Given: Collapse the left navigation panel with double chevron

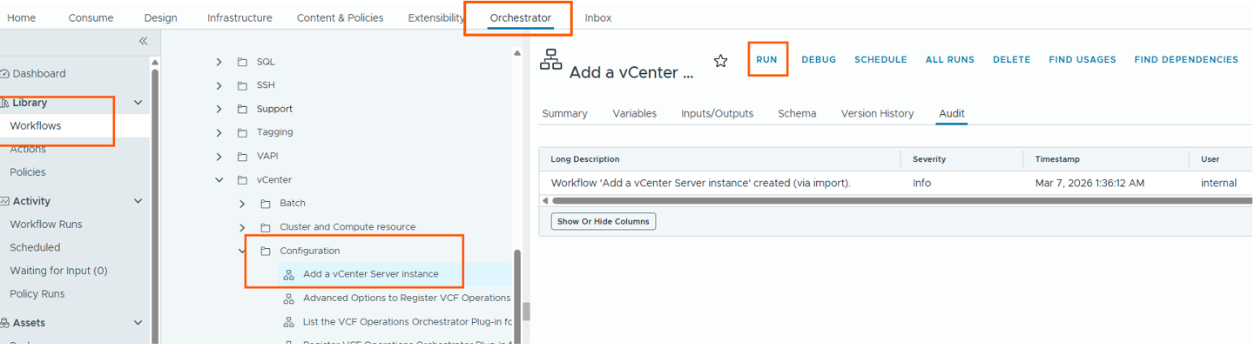Looking at the screenshot, I should [x=144, y=41].
